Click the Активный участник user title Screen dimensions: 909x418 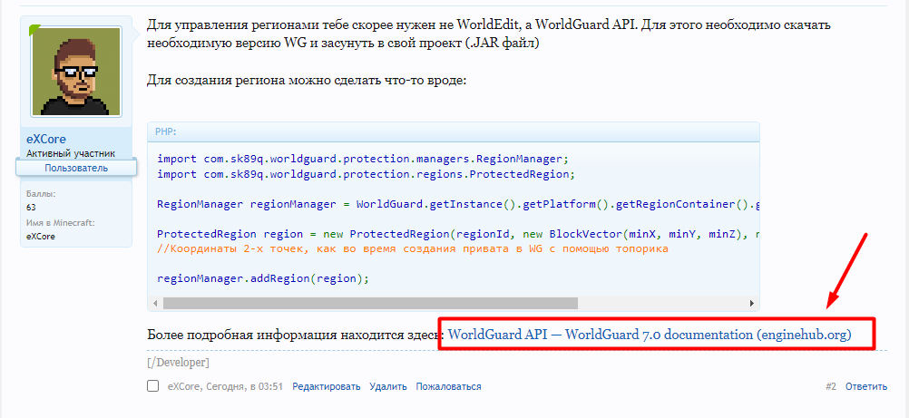[71, 153]
